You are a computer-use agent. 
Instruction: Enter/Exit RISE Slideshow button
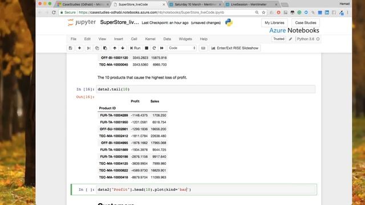point(234,48)
